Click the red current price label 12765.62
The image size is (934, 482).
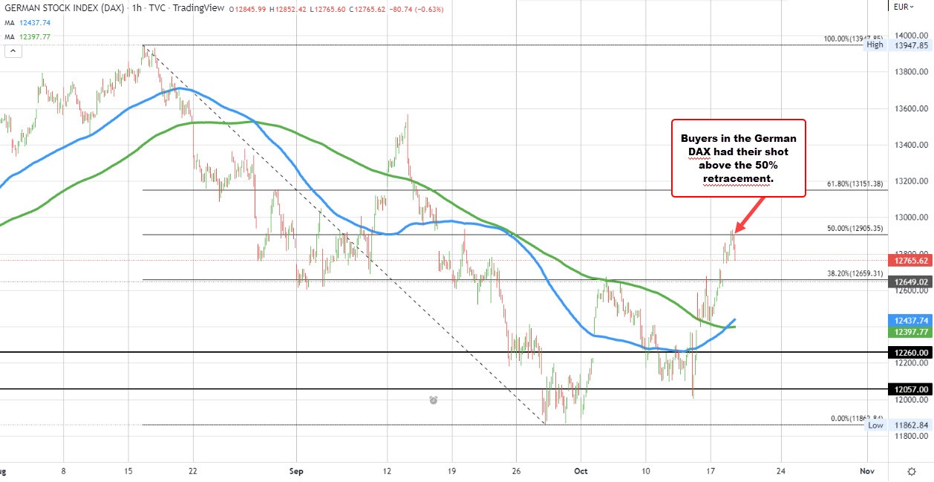point(909,261)
